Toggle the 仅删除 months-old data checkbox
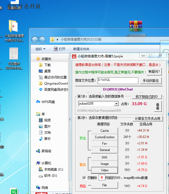 (x=84, y=178)
